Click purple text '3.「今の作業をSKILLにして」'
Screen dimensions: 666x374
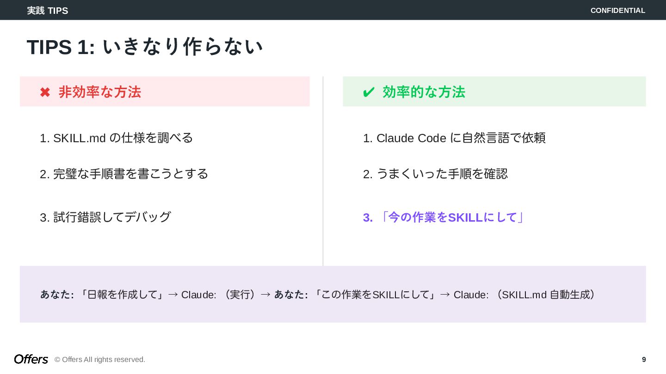click(444, 217)
